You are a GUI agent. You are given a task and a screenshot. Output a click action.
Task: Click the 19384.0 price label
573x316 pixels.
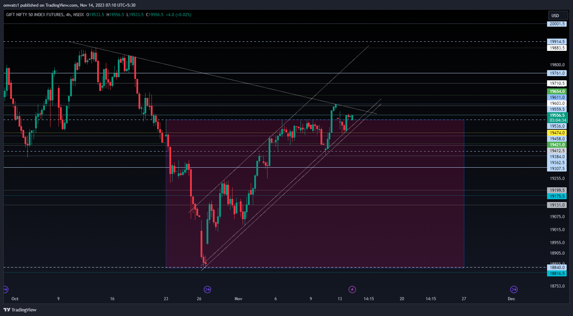point(557,157)
